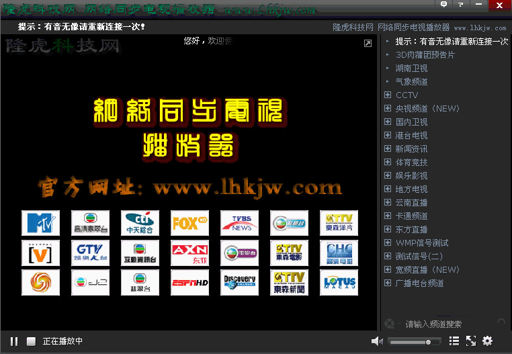Open the www.lhkjw.com link in the header
The width and height of the screenshot is (512, 354).
pyautogui.click(x=480, y=28)
